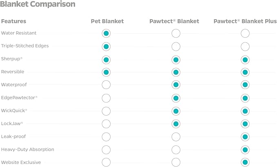This screenshot has width=277, height=167.
Task: Select Pawtect Blanket Plus WickQuick circle
Action: tap(245, 111)
